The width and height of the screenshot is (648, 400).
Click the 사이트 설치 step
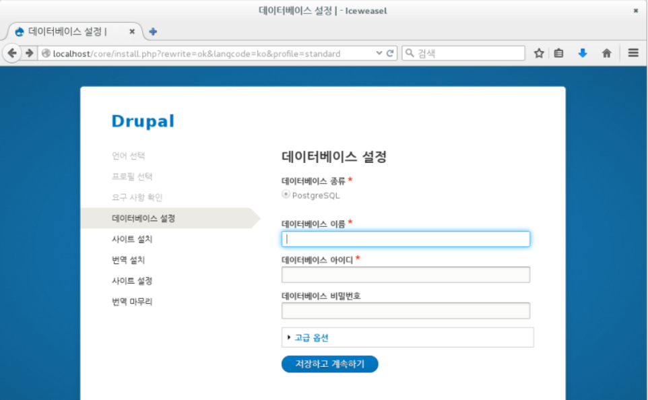(132, 239)
